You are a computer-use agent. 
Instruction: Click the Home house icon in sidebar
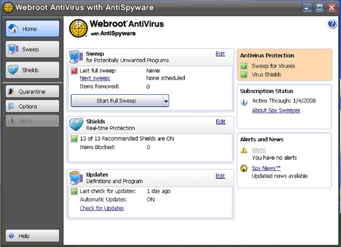13,28
